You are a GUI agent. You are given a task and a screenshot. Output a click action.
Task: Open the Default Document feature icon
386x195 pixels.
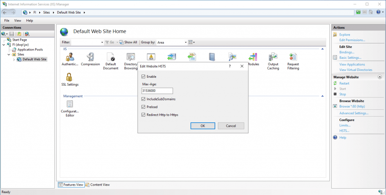[x=111, y=57]
